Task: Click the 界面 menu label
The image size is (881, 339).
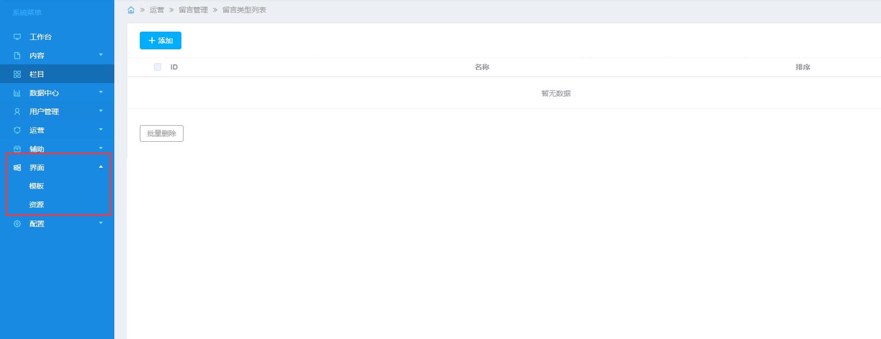Action: [x=37, y=168]
